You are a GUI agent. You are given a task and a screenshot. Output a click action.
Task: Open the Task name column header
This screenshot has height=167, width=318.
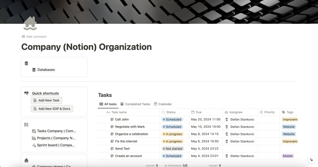pos(128,112)
